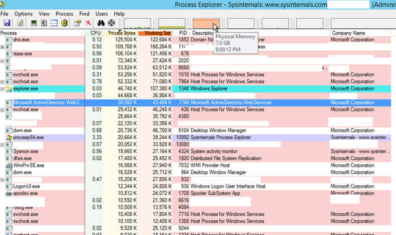Image resolution: width=396 pixels, height=235 pixels.
Task: Collapse the explorer.exe tree node
Action: pyautogui.click(x=2, y=89)
